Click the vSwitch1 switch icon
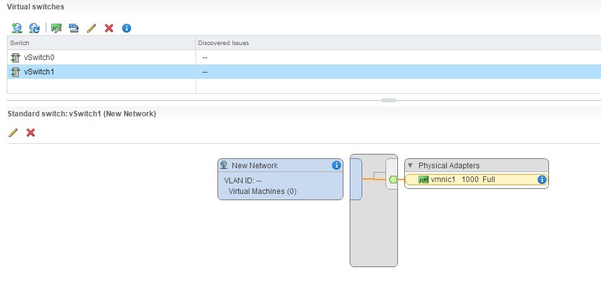Screen dimensions: 601x284 [x=15, y=72]
